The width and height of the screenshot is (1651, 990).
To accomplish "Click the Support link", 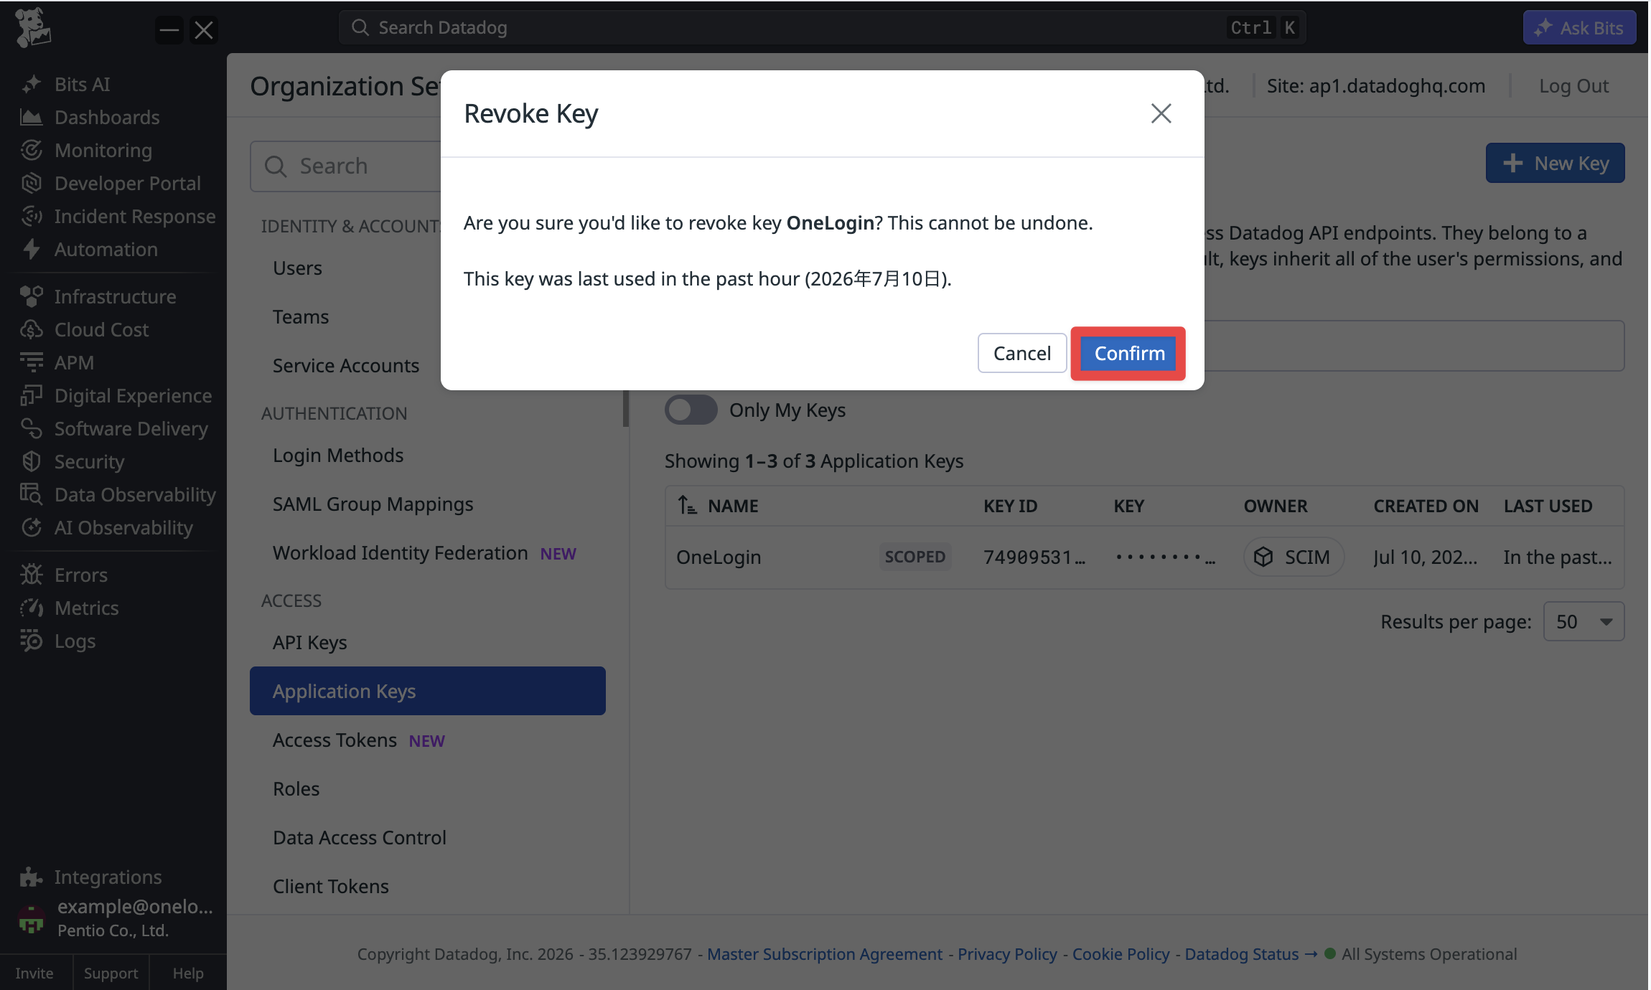I will click(x=111, y=973).
